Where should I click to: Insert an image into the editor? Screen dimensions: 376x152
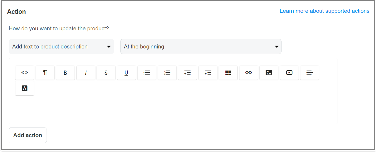[x=269, y=72]
